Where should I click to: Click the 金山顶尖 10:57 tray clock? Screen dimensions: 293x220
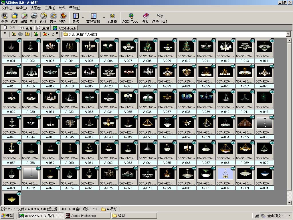click(279, 216)
